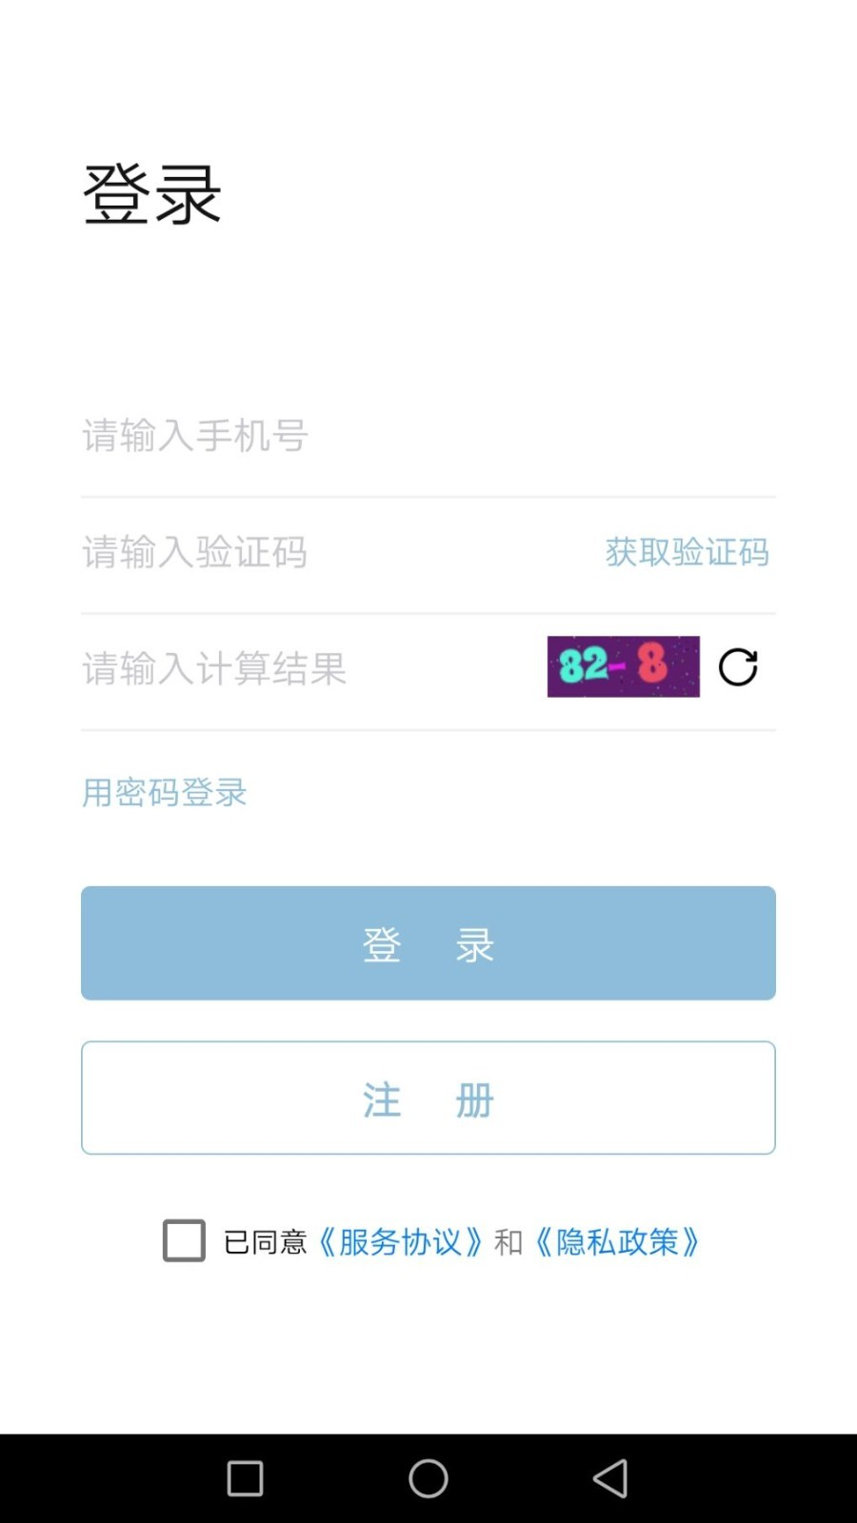Tap the 已同意 agreement text label
This screenshot has width=857, height=1523.
coord(268,1240)
